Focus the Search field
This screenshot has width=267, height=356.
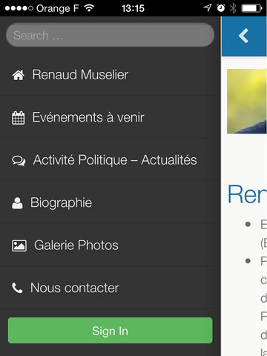coord(111,35)
